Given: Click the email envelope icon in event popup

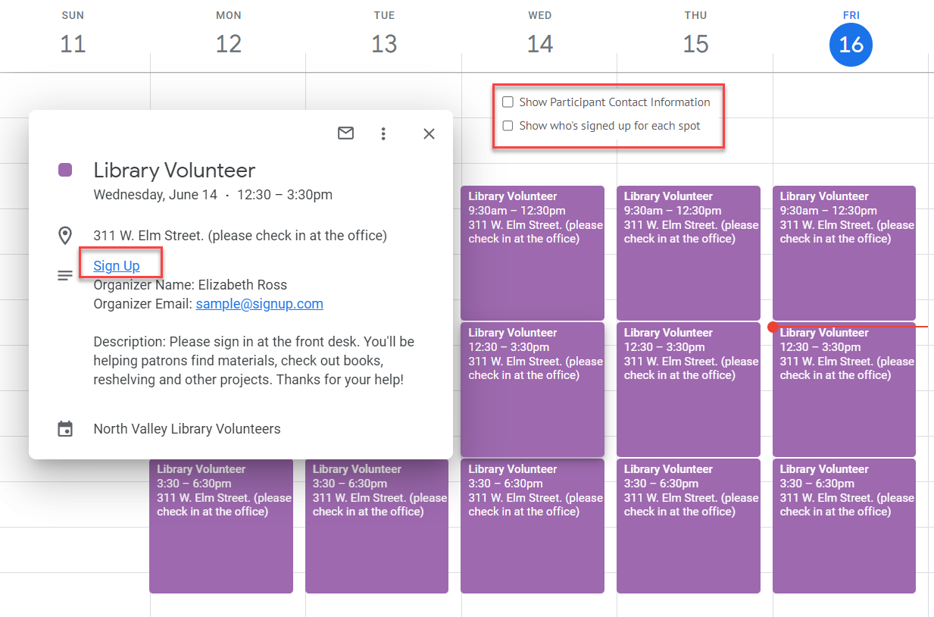Looking at the screenshot, I should point(345,133).
